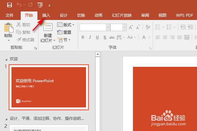197x131 pixels.
Task: Click the decrease list level icon
Action: pyautogui.click(x=183, y=27)
